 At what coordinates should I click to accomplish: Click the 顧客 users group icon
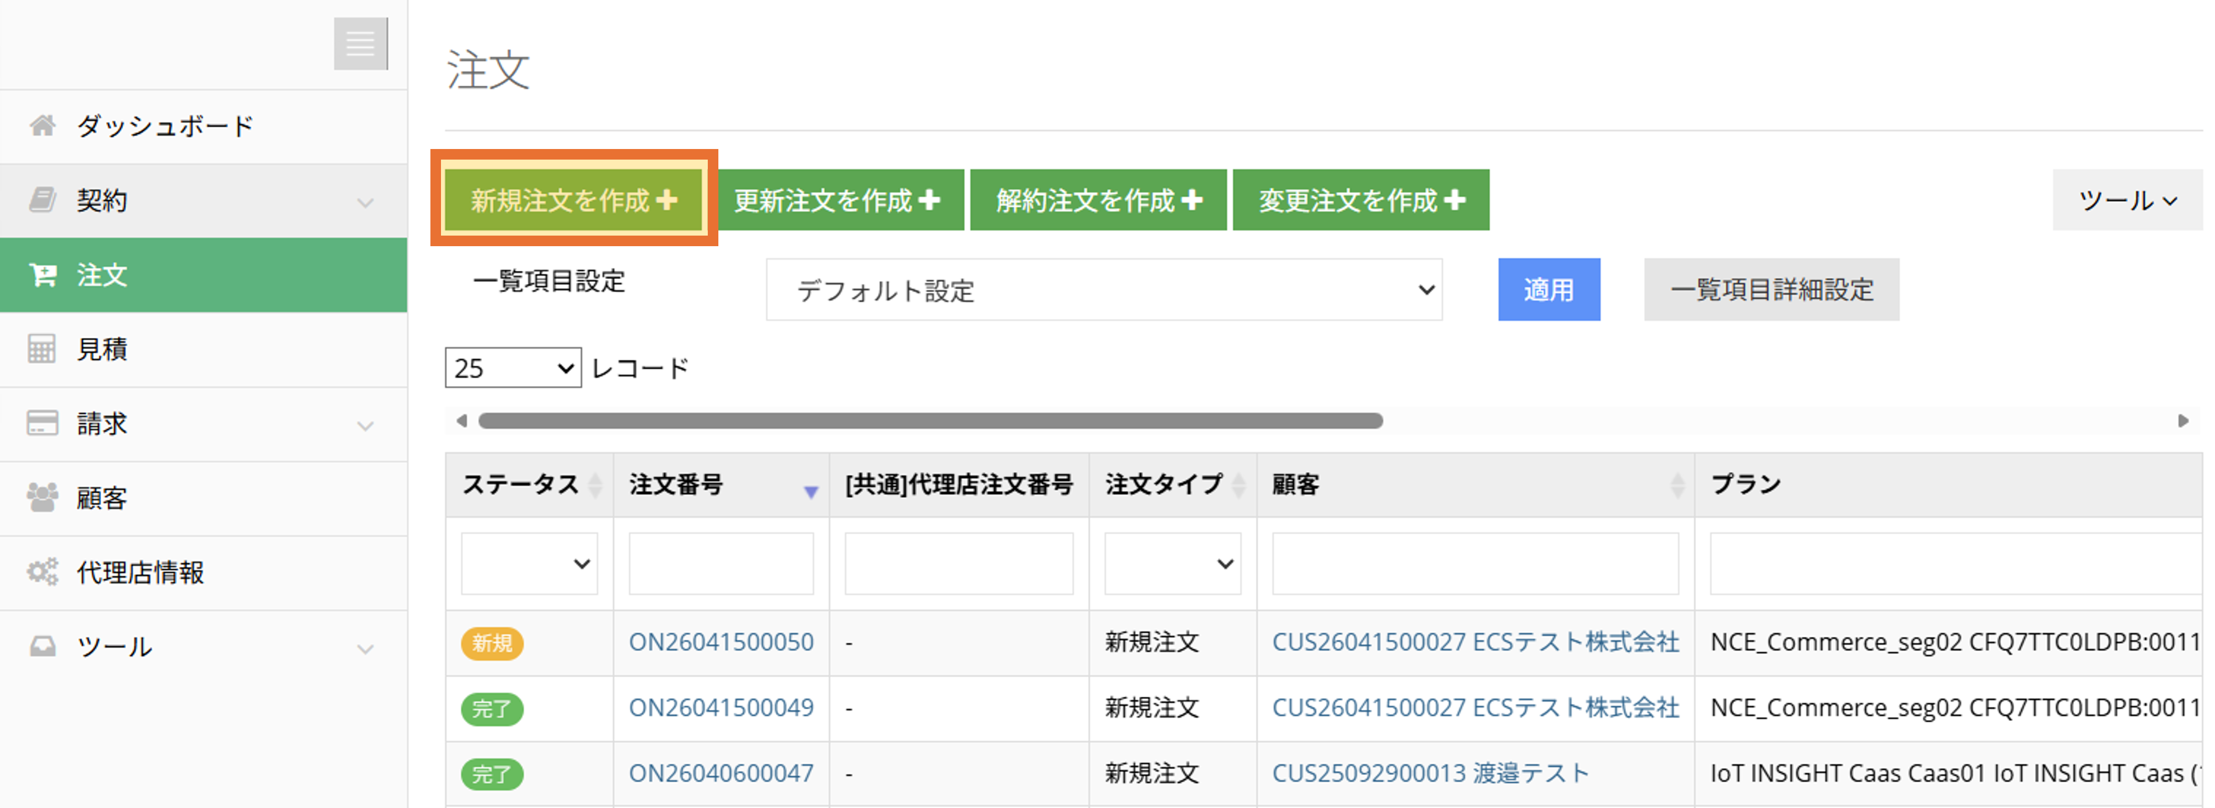[x=42, y=497]
